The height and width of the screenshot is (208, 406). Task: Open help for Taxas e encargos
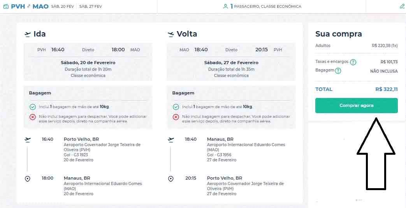pos(353,62)
